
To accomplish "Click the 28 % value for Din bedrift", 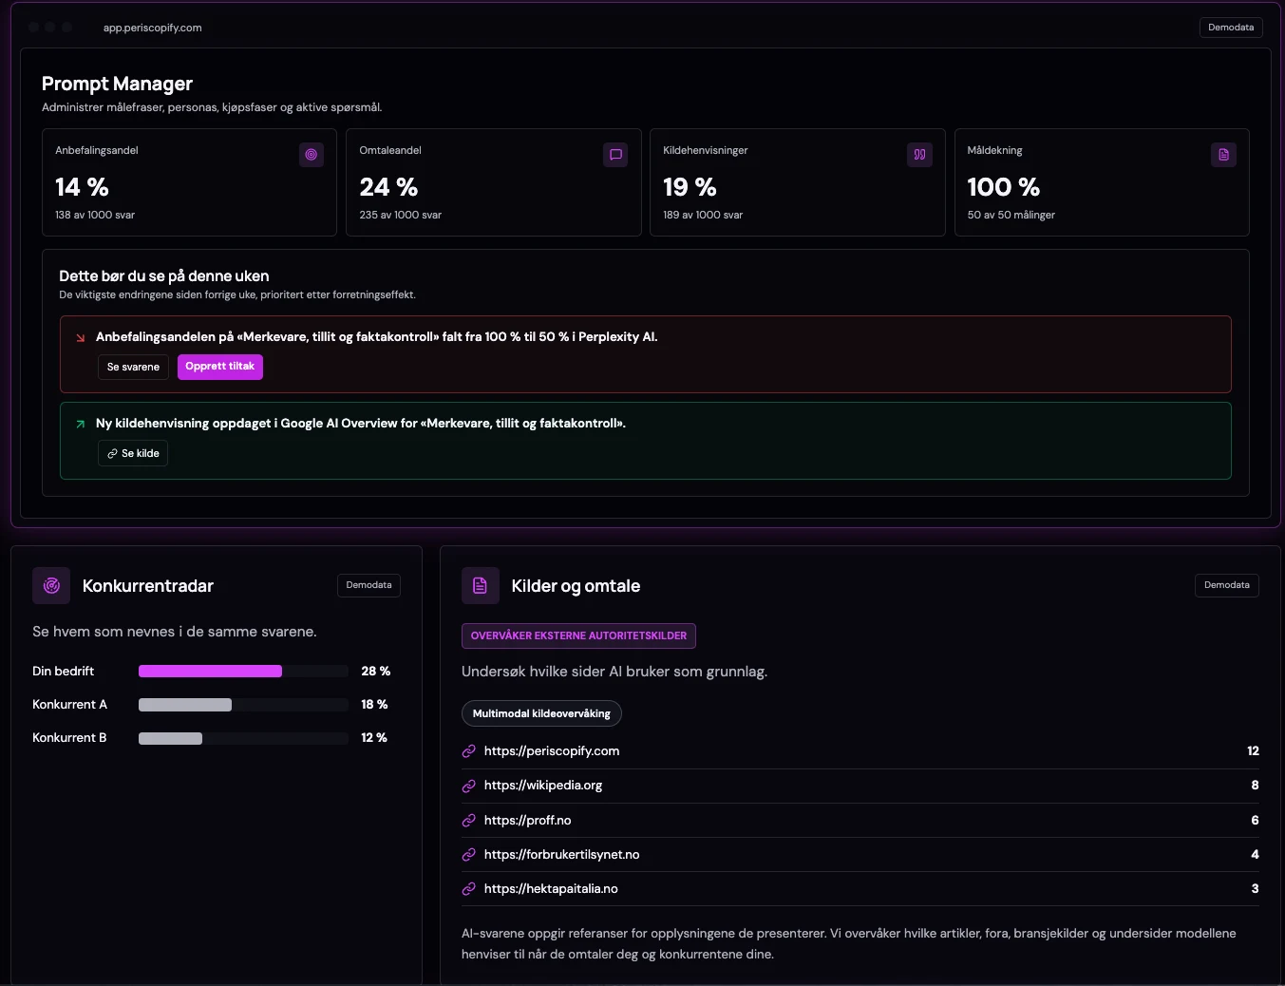I will click(376, 672).
